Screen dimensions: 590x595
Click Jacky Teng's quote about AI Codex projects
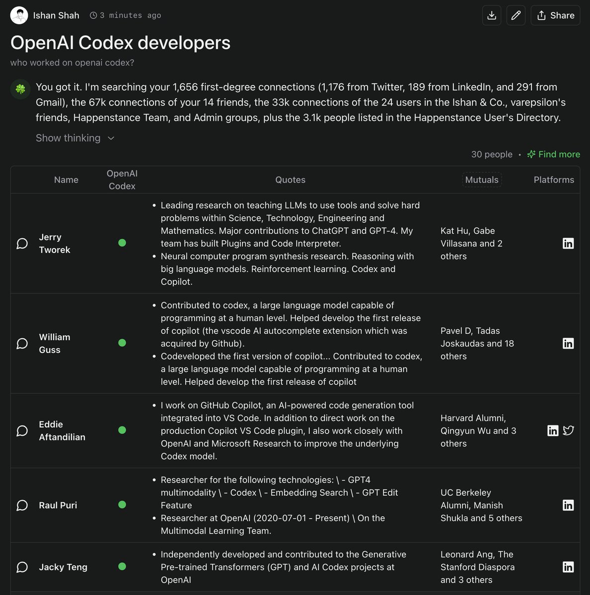click(x=283, y=567)
